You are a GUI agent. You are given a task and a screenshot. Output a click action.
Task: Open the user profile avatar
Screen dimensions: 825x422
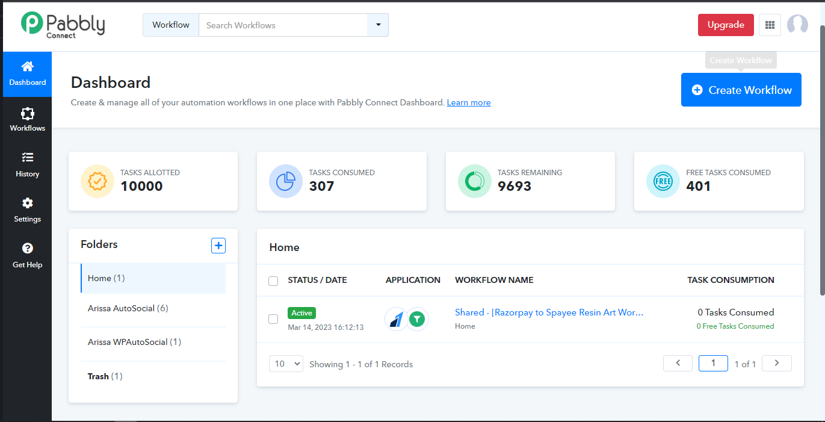797,25
